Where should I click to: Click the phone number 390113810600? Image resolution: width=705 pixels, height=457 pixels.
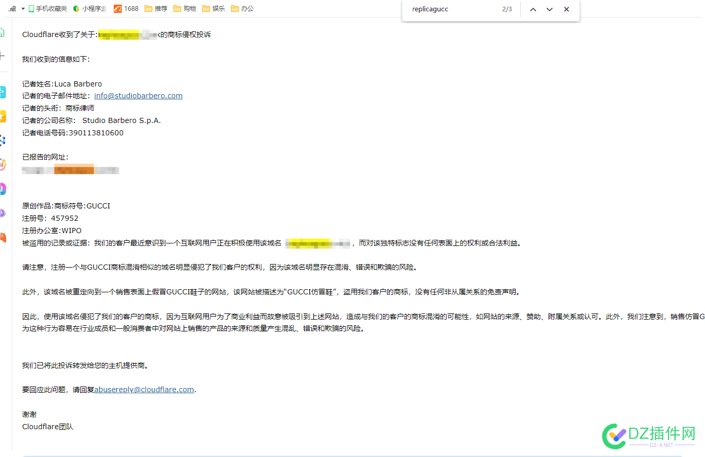(x=96, y=133)
